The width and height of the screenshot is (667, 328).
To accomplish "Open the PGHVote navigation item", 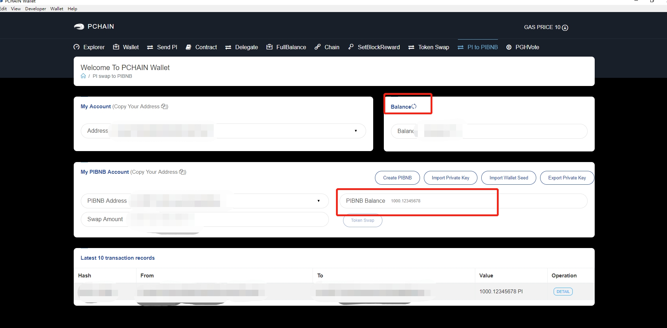I will click(523, 47).
